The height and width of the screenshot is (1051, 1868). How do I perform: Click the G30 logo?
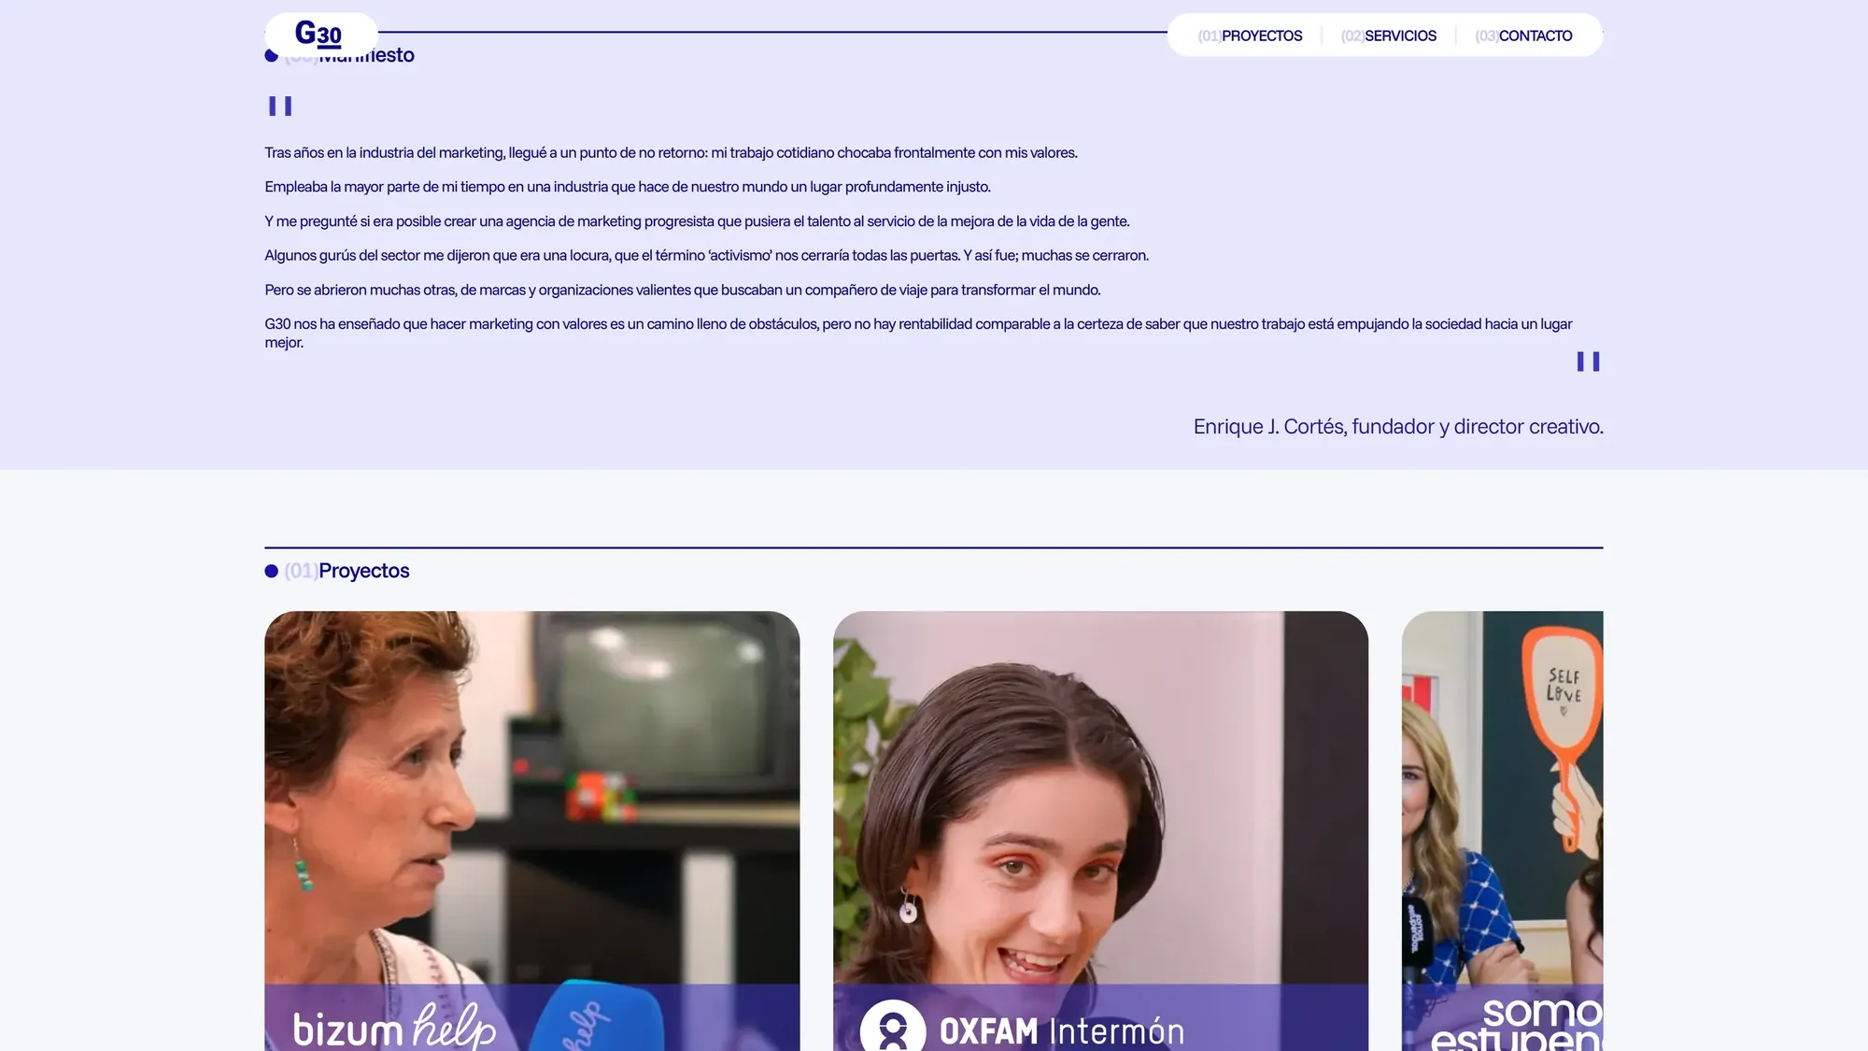click(x=318, y=34)
